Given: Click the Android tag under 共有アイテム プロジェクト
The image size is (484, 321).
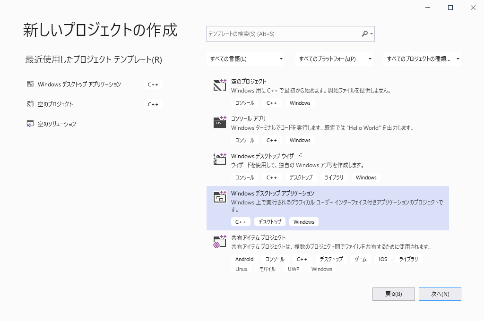Looking at the screenshot, I should 244,259.
